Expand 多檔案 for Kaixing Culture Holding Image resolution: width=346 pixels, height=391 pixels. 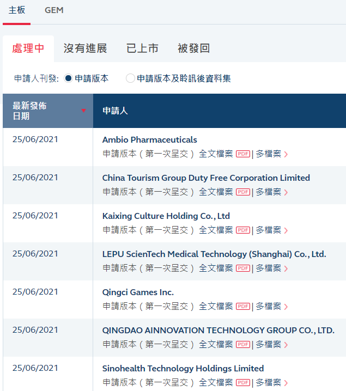pos(271,230)
